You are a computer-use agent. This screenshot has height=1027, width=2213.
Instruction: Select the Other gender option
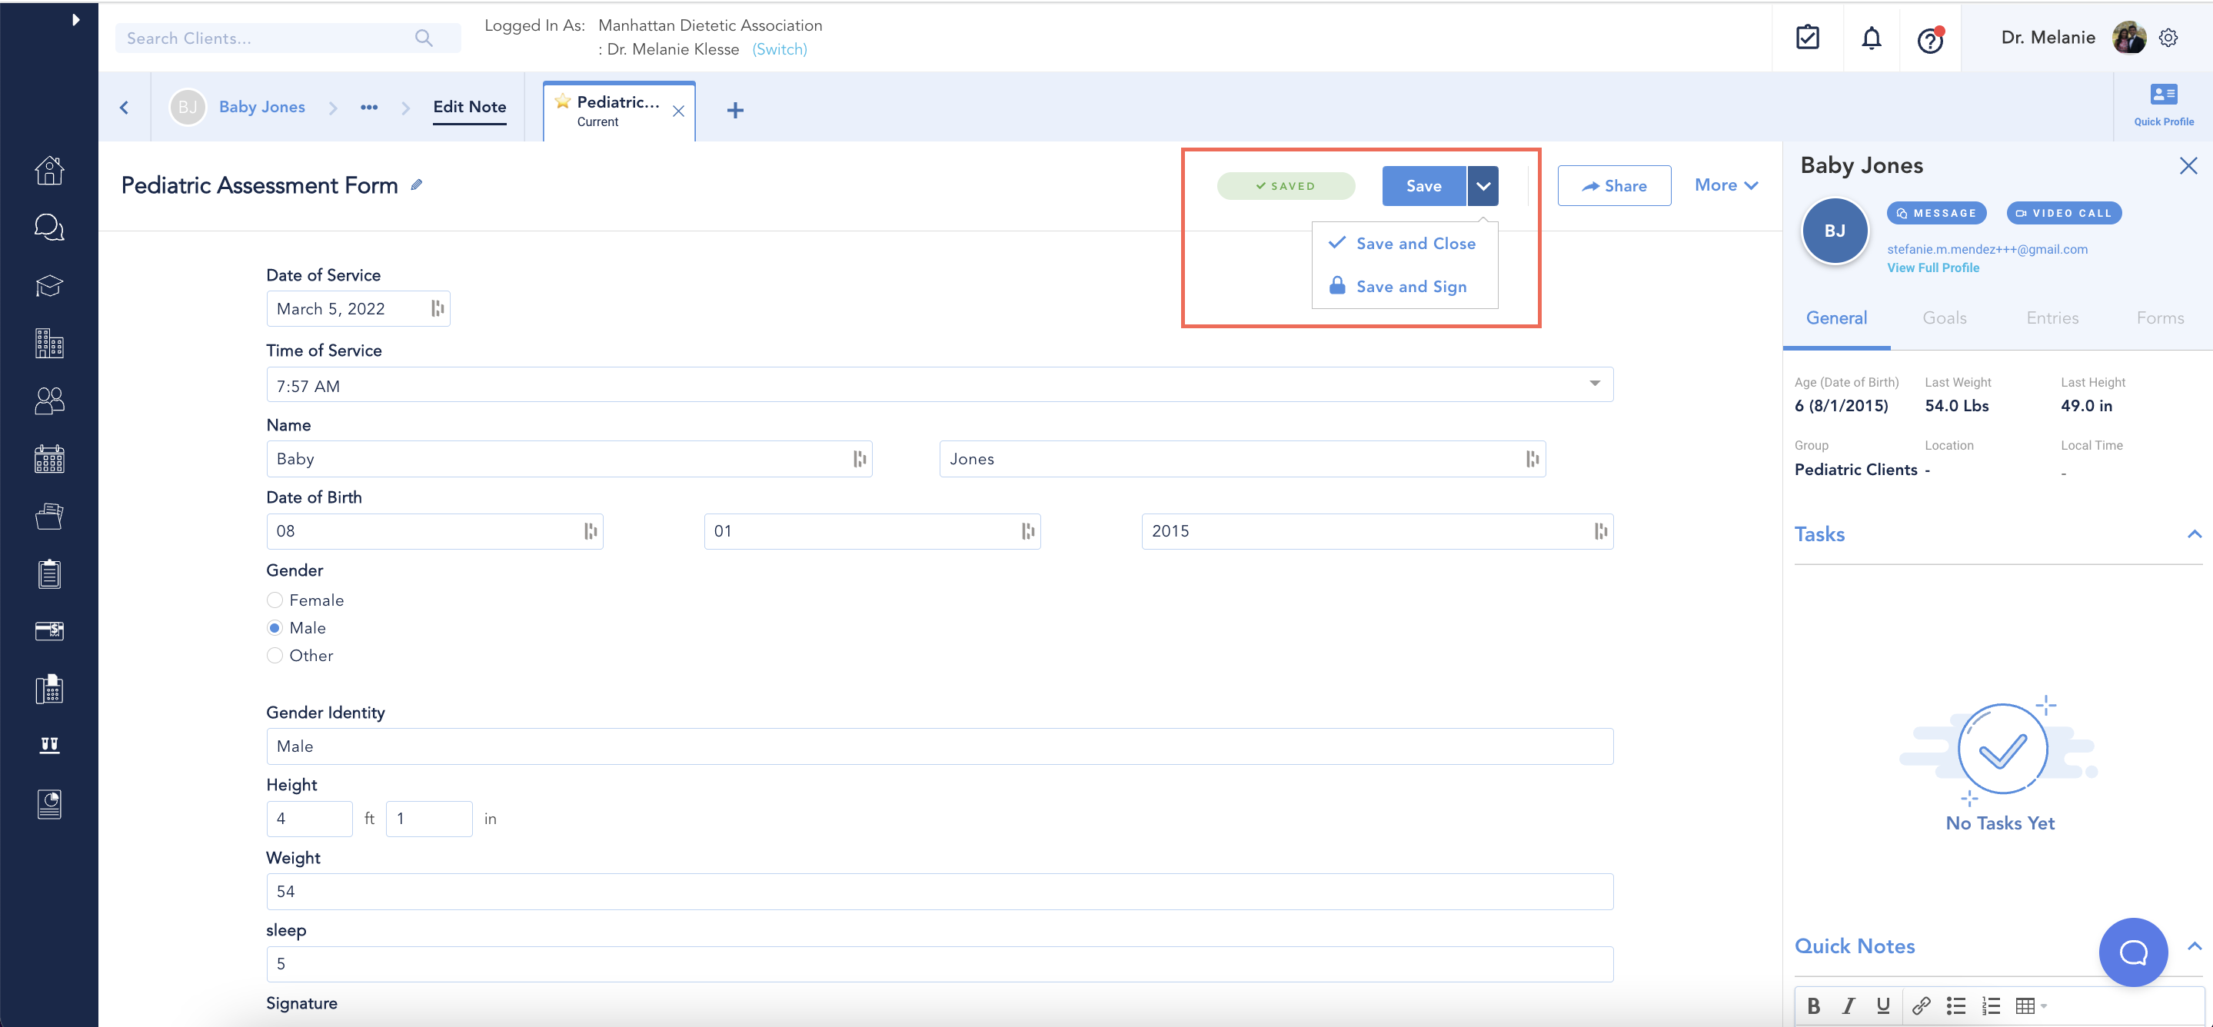tap(275, 655)
